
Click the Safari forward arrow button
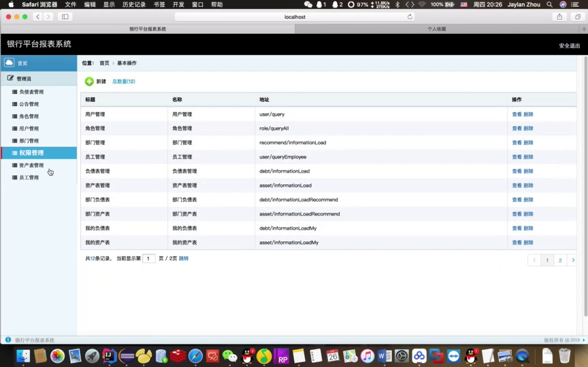(x=48, y=16)
